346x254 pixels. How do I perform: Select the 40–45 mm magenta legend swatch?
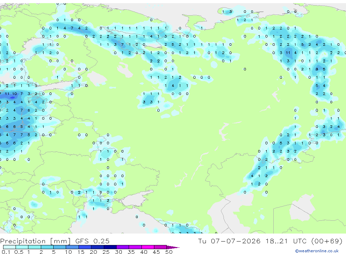pos(148,247)
